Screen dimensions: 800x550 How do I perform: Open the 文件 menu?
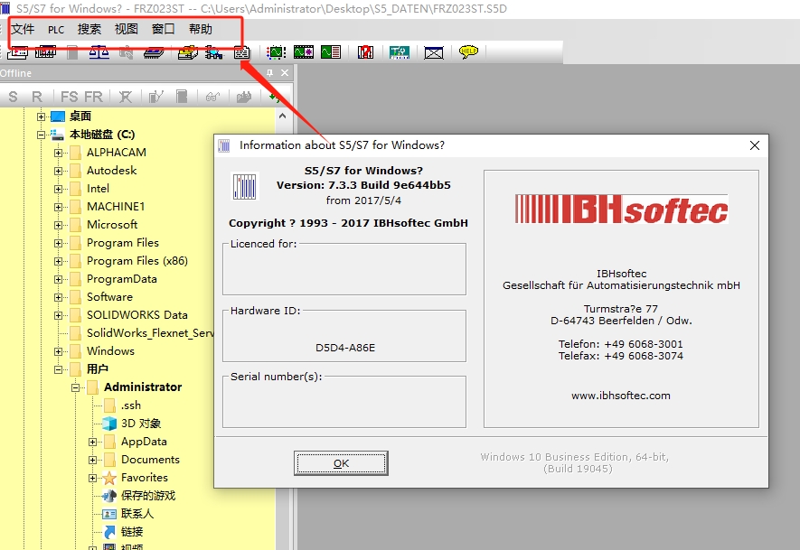pyautogui.click(x=23, y=29)
